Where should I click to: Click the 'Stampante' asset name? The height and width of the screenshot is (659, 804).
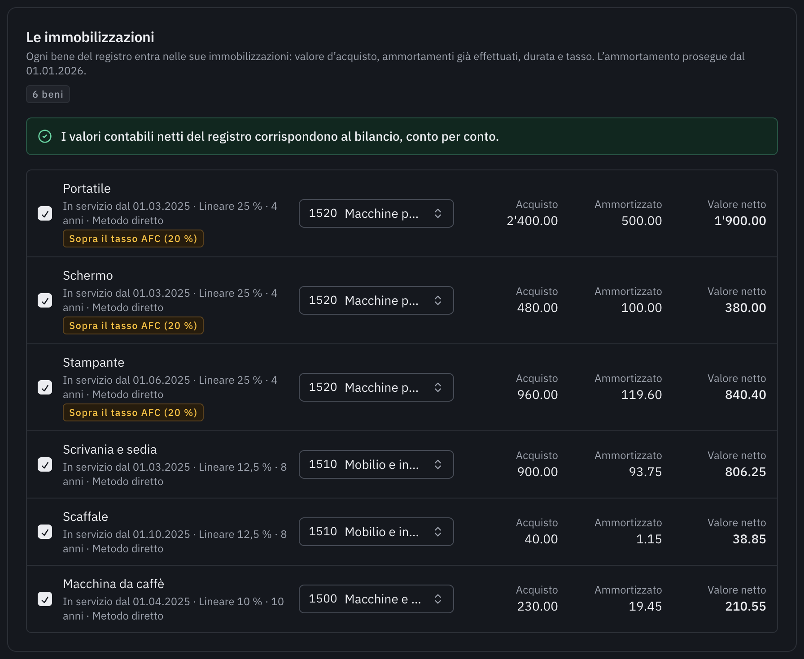click(94, 362)
